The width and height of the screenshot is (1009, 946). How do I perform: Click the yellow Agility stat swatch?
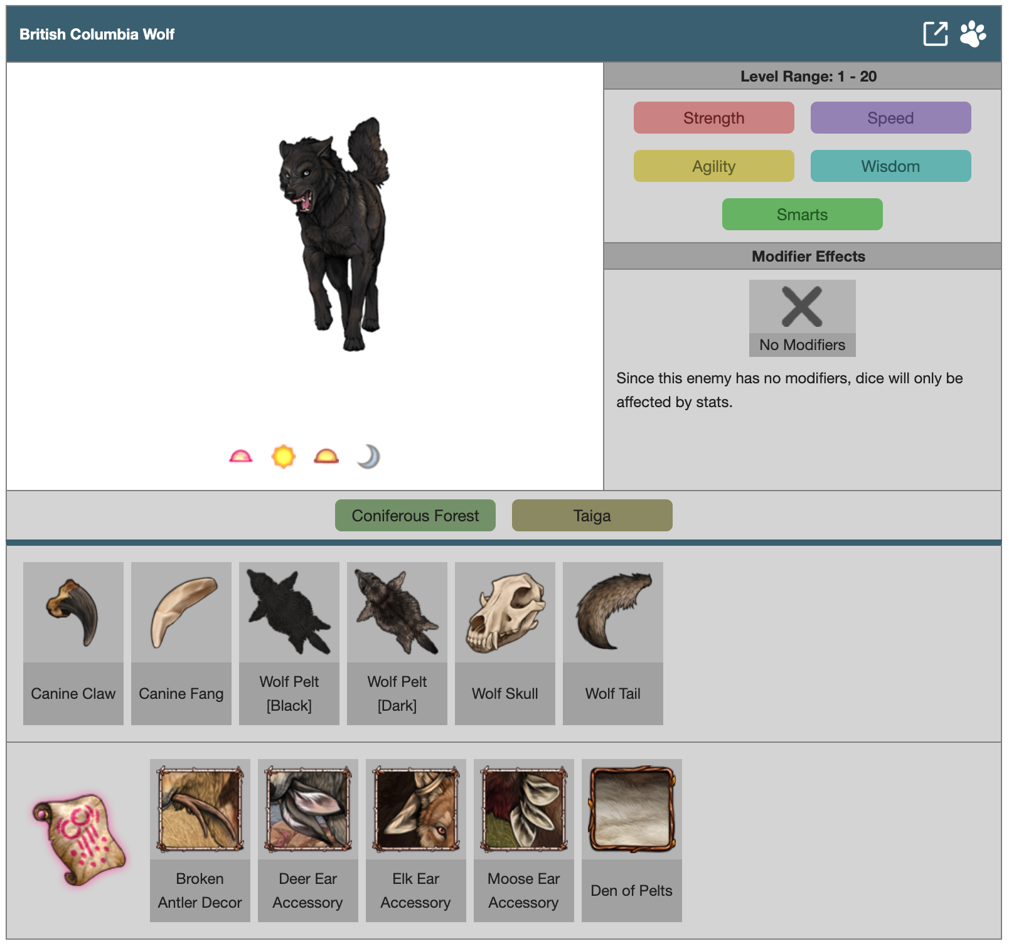point(713,166)
